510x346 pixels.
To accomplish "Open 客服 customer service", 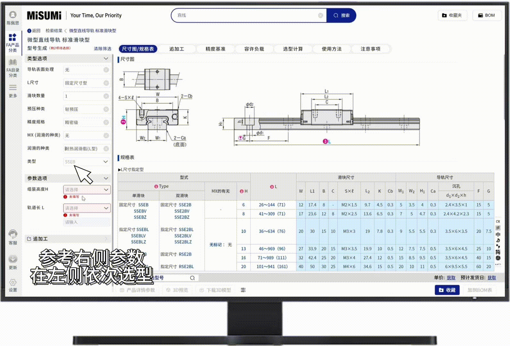I will pyautogui.click(x=13, y=237).
